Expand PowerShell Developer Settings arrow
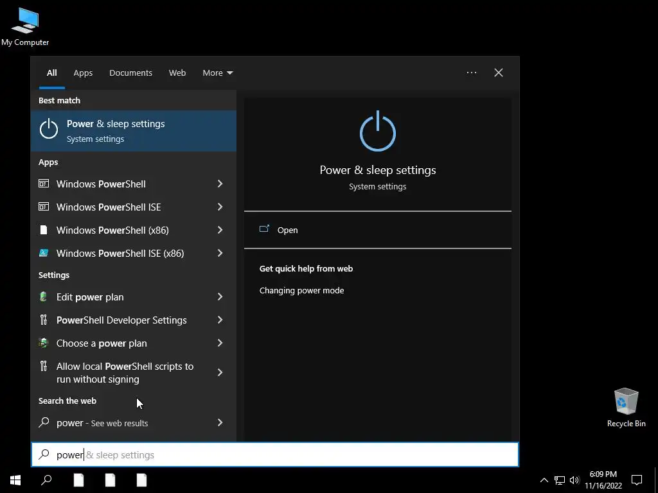This screenshot has height=493, width=658. coord(220,320)
